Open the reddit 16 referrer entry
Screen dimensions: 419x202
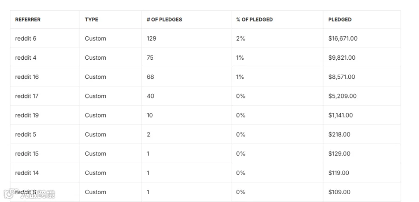tap(27, 77)
